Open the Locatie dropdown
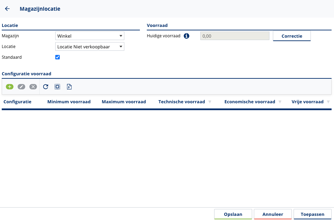The image size is (334, 220). click(x=89, y=47)
